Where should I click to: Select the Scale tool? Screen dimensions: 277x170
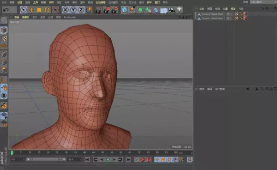pos(39,10)
